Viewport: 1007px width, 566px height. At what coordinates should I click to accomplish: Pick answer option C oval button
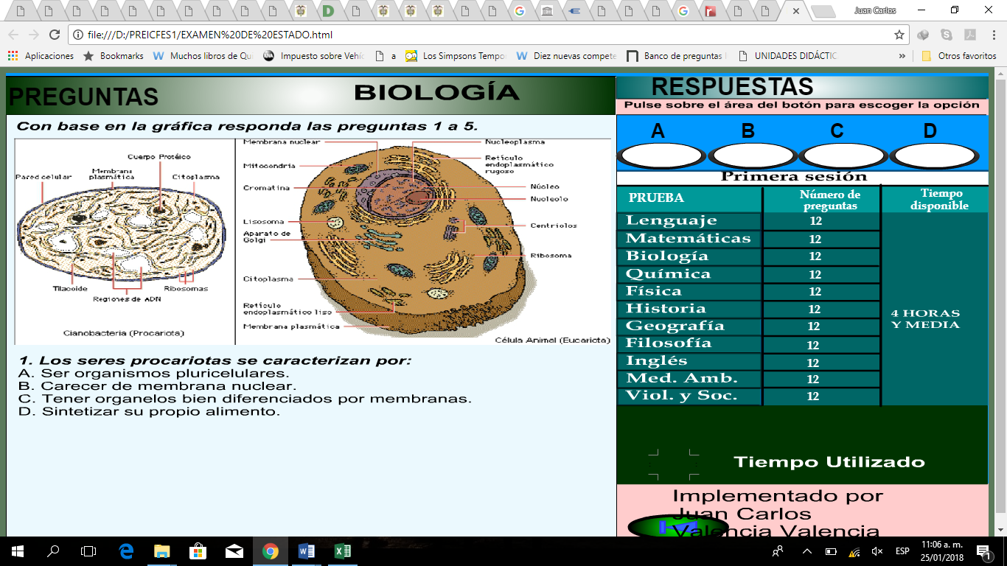[842, 156]
